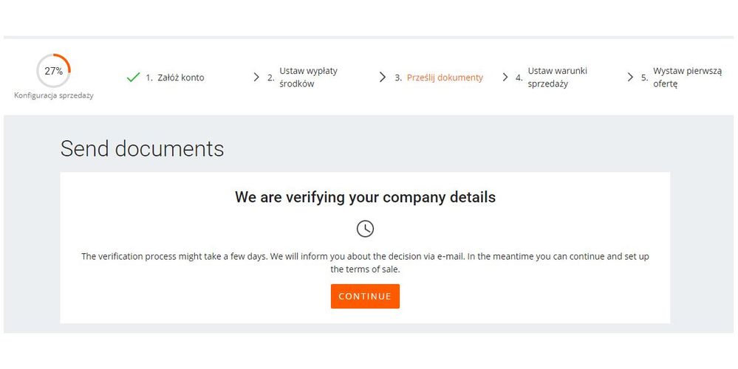Open step 1 Załóż konto
Screen dimensions: 738x369
click(181, 77)
